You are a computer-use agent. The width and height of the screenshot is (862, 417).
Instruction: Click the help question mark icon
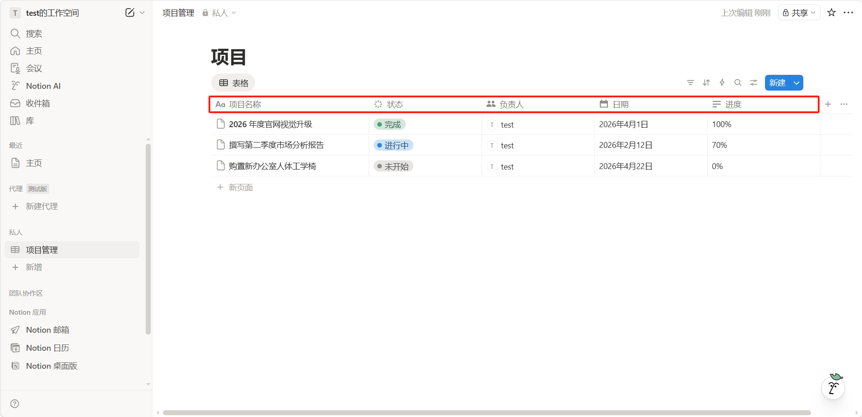click(15, 403)
